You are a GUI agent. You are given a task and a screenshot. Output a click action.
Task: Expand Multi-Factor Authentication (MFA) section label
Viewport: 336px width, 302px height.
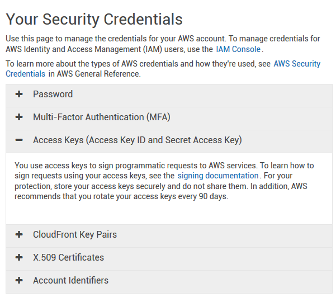tap(101, 117)
